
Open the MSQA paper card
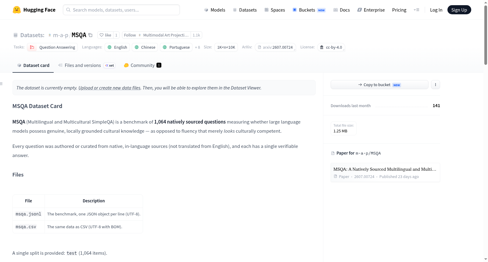(x=385, y=173)
